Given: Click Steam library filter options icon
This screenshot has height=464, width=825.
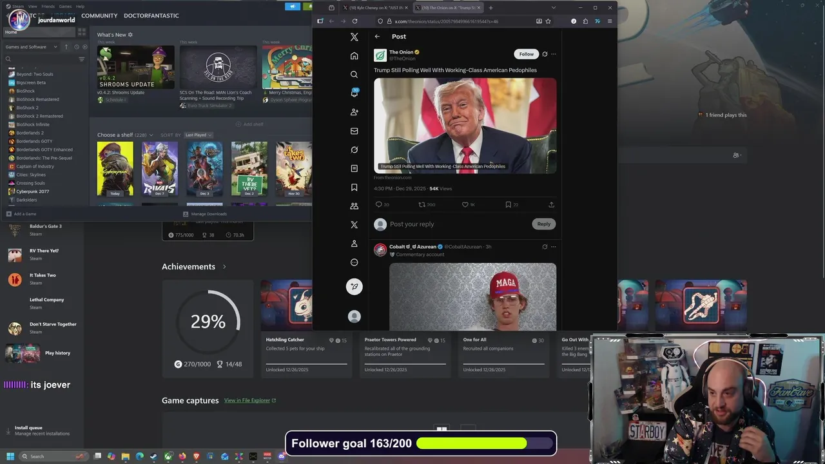Looking at the screenshot, I should [x=81, y=59].
